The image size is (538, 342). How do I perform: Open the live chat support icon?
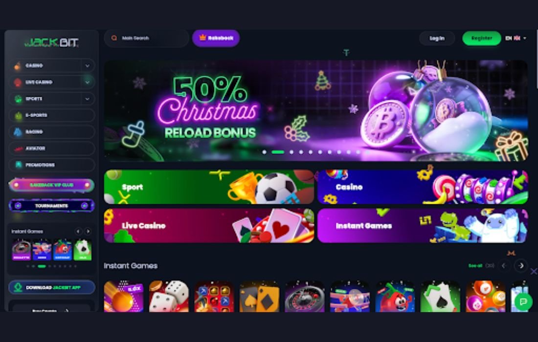pos(523,301)
